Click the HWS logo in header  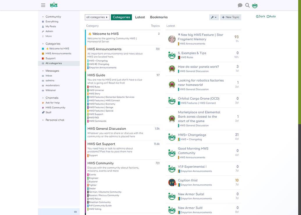point(54,5)
